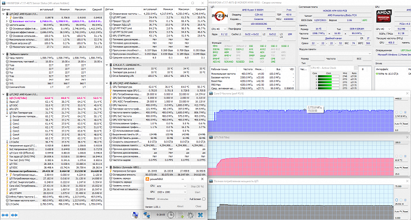This screenshot has height=220, width=411.
Task: Expand the Core VIDs sensor row
Action: (x=7, y=17)
